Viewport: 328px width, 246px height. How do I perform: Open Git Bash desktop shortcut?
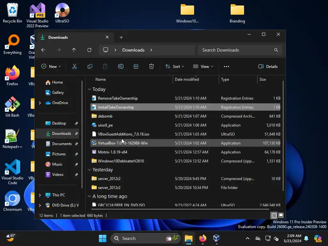pos(12,107)
